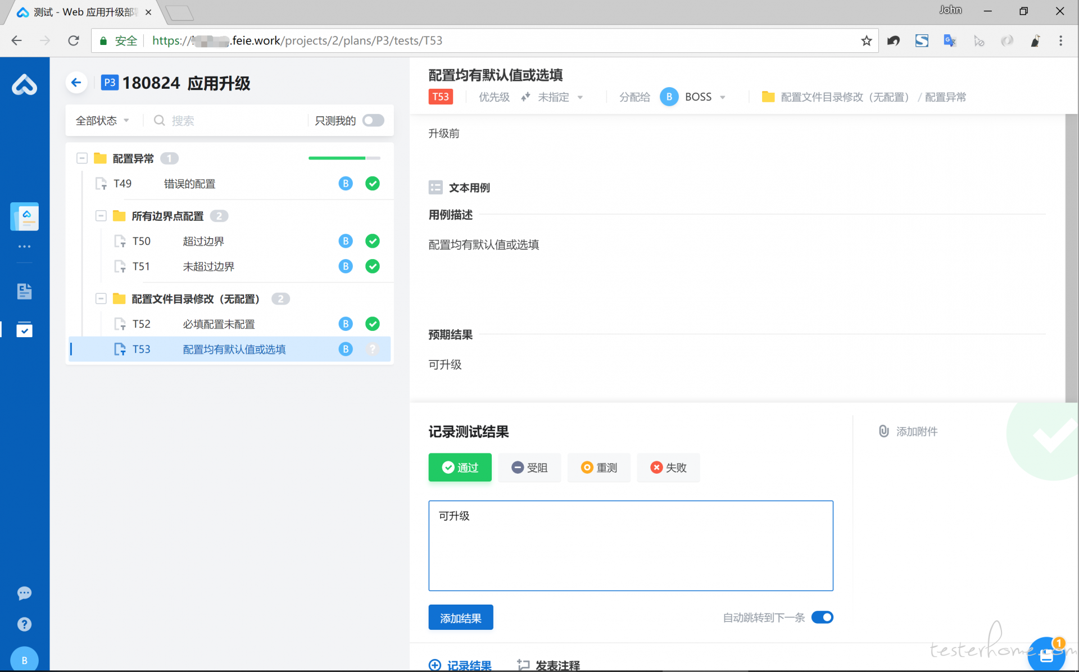1079x672 pixels.
Task: Toggle the 只测我的 switch
Action: (x=373, y=120)
